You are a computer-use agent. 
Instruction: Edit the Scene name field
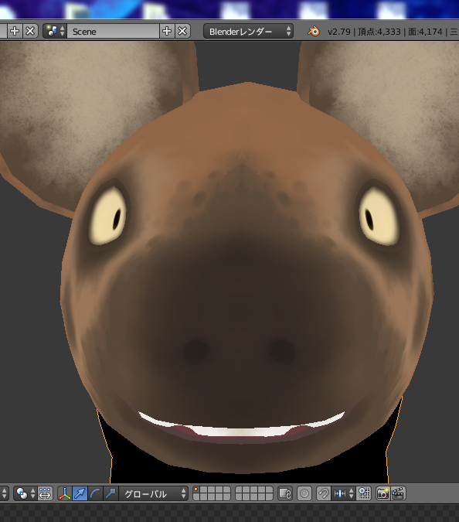[113, 31]
